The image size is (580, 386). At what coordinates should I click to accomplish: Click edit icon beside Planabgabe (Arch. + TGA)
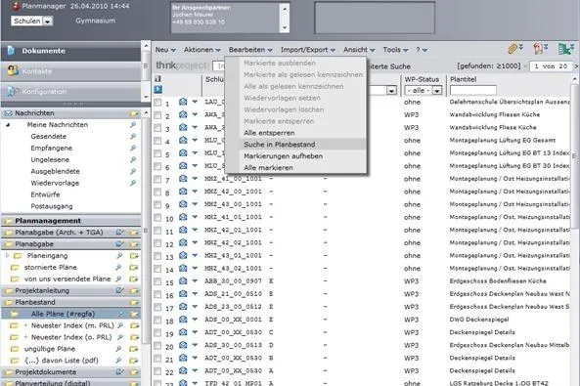coord(120,233)
